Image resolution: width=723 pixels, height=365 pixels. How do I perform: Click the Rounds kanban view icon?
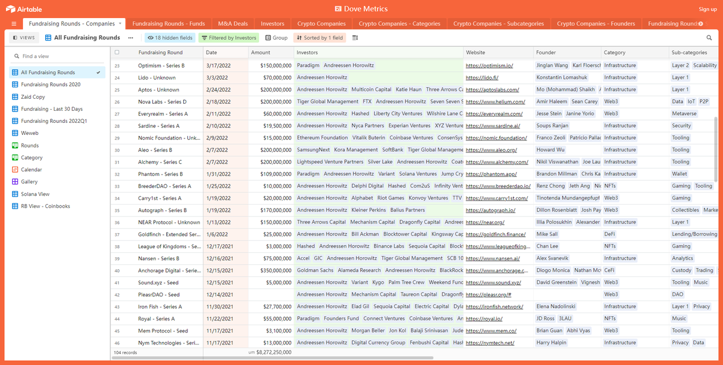click(x=15, y=145)
